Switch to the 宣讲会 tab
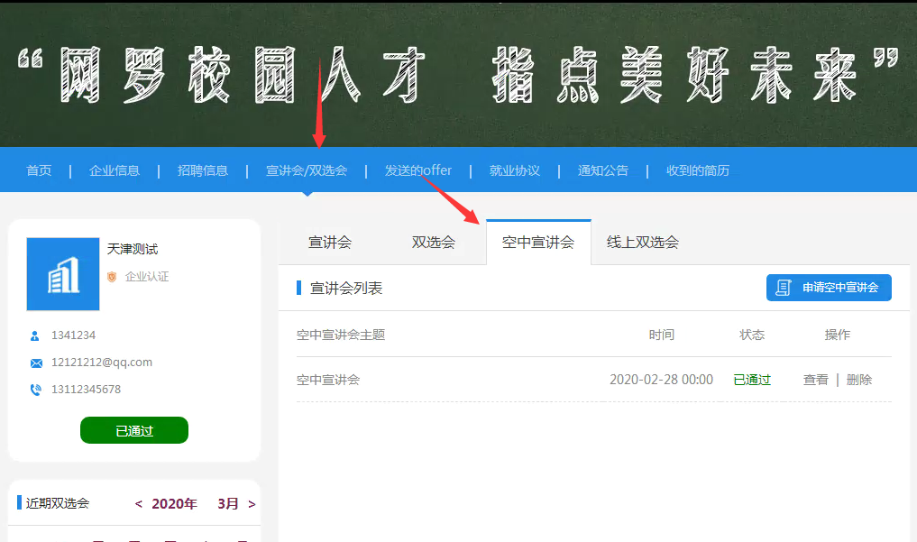917x542 pixels. coord(330,243)
